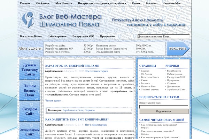209x139 pixels.
Task: Open Сайтостроение in the Рубрики list
Action: point(175,74)
